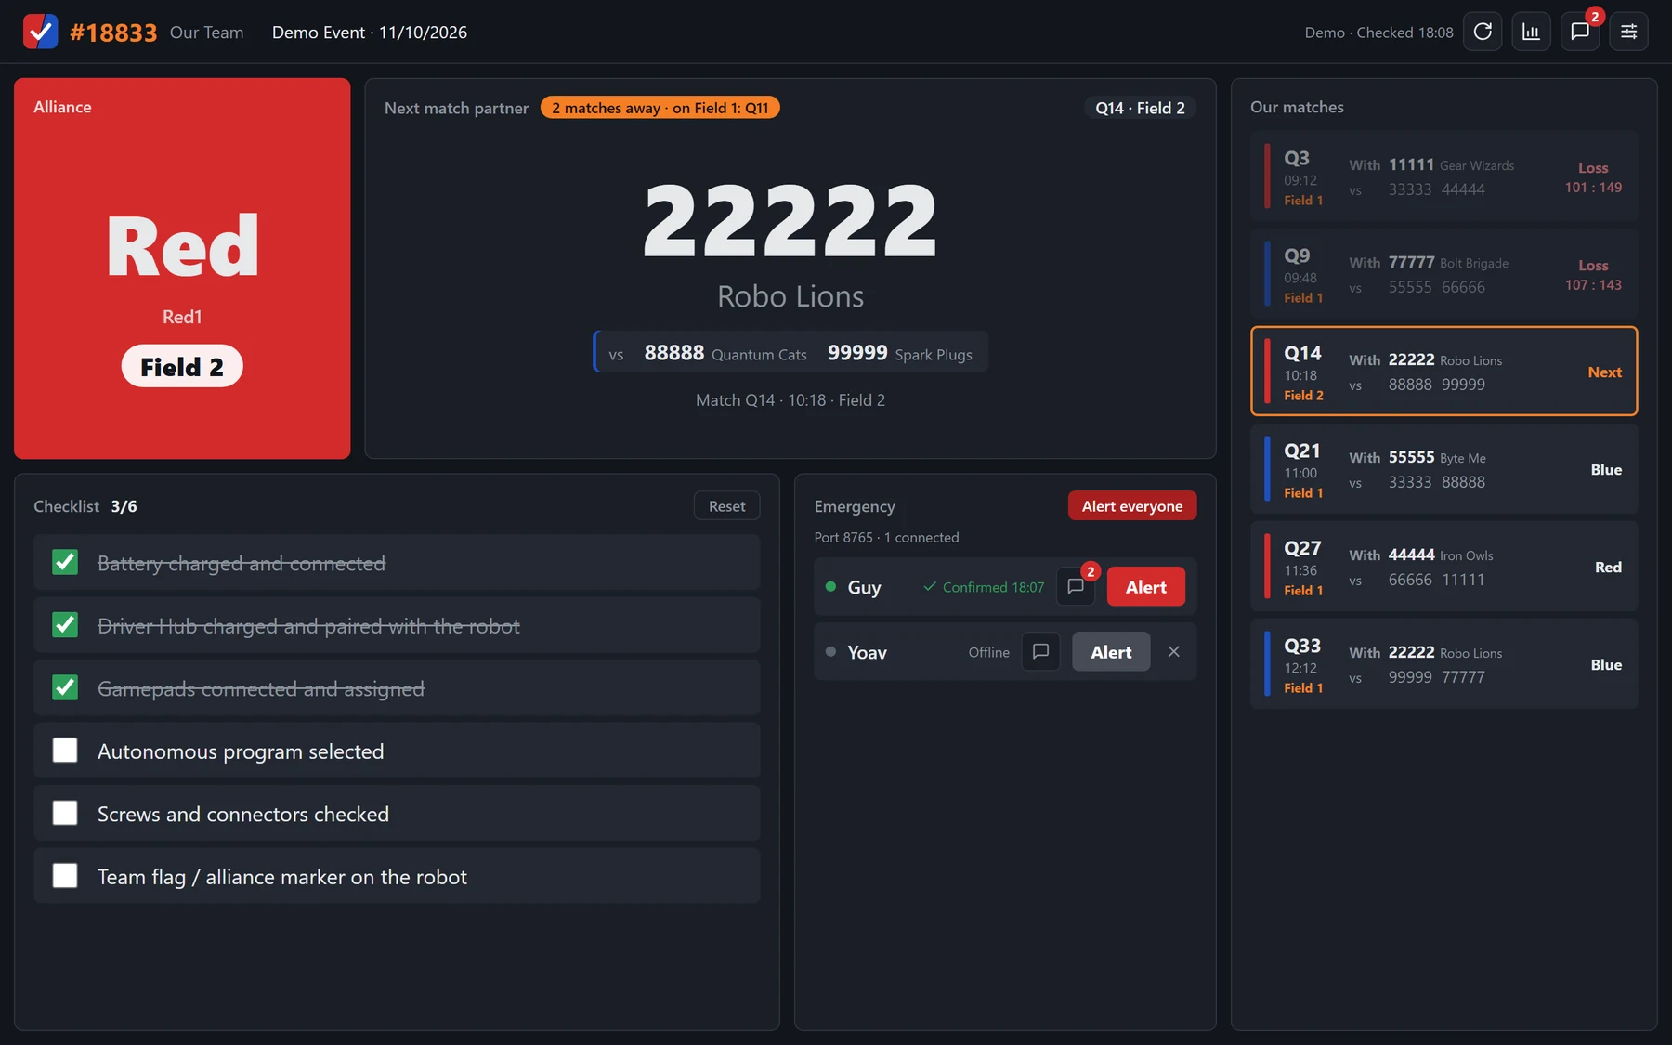Click Yoav's Offline status
Screen dimensions: 1672x1045
(988, 652)
